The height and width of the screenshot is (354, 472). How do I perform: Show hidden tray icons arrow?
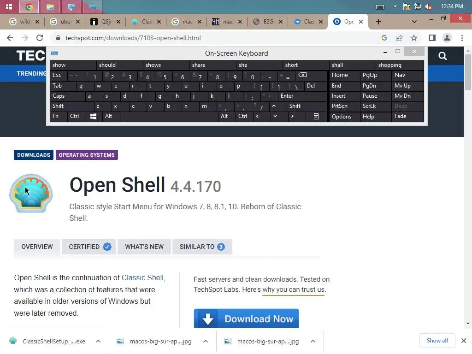tap(395, 6)
